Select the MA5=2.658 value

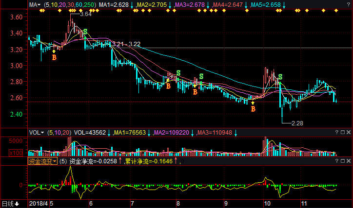(266, 5)
